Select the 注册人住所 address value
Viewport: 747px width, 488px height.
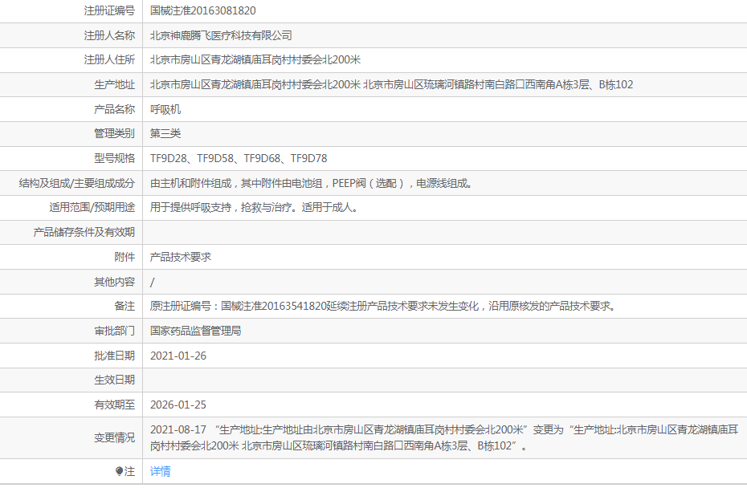pos(255,59)
